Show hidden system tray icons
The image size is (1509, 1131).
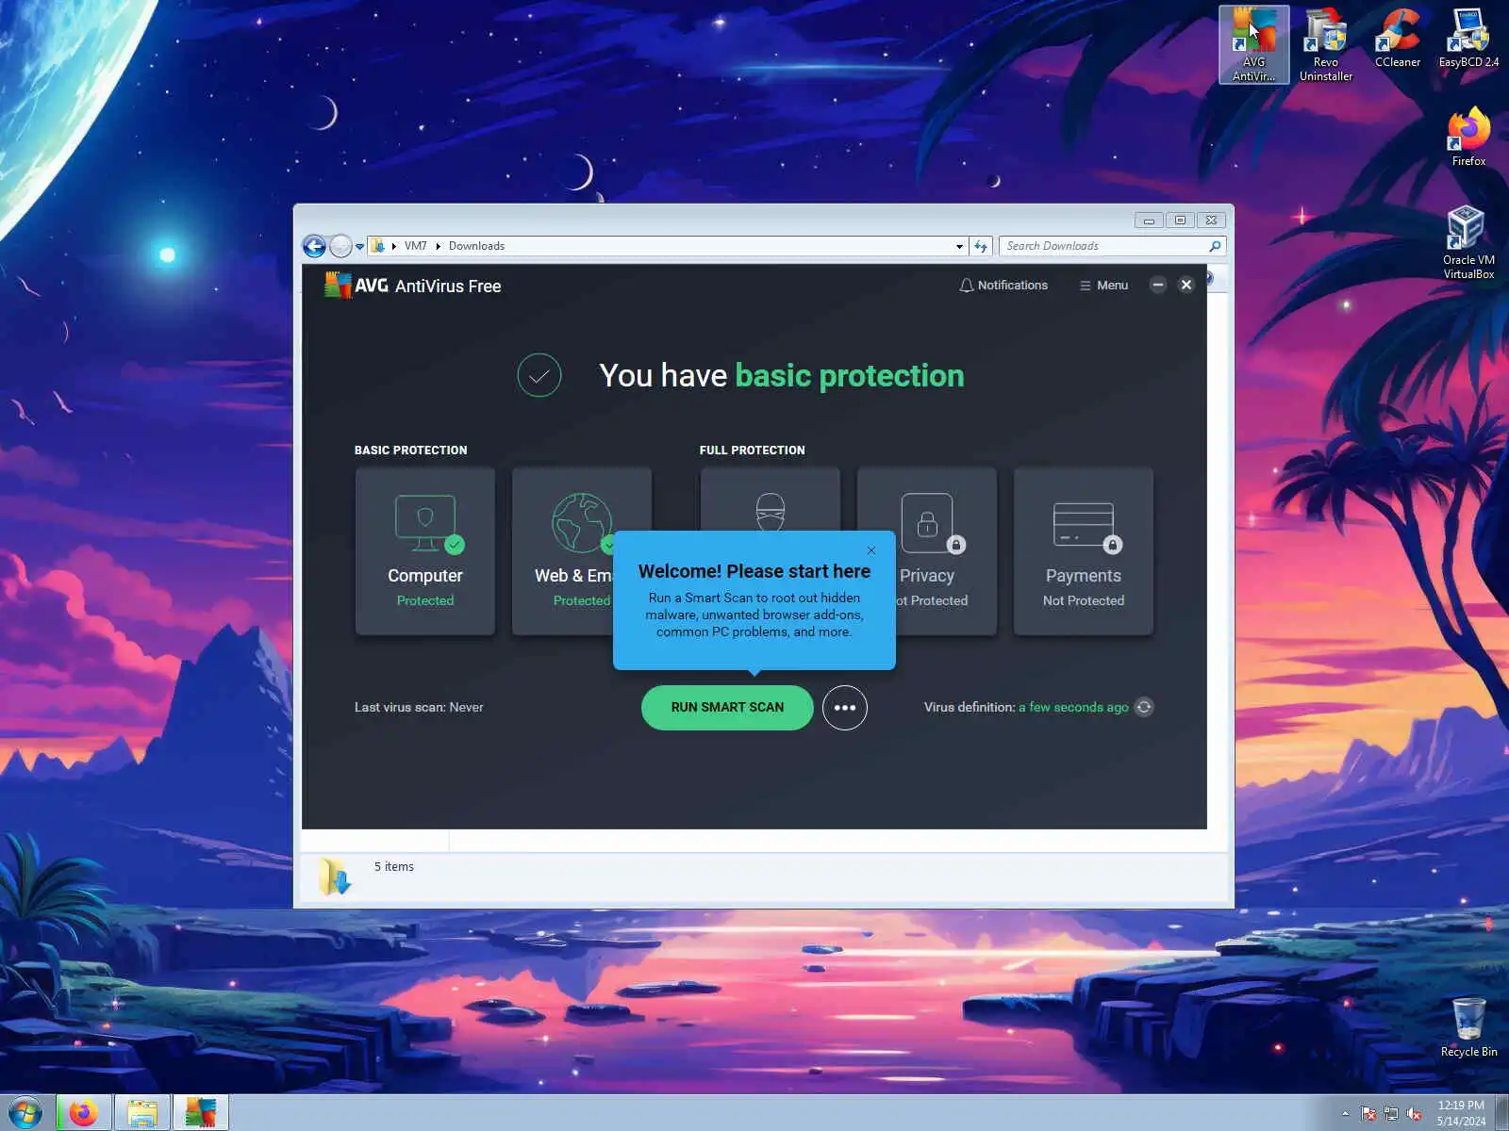coord(1345,1113)
